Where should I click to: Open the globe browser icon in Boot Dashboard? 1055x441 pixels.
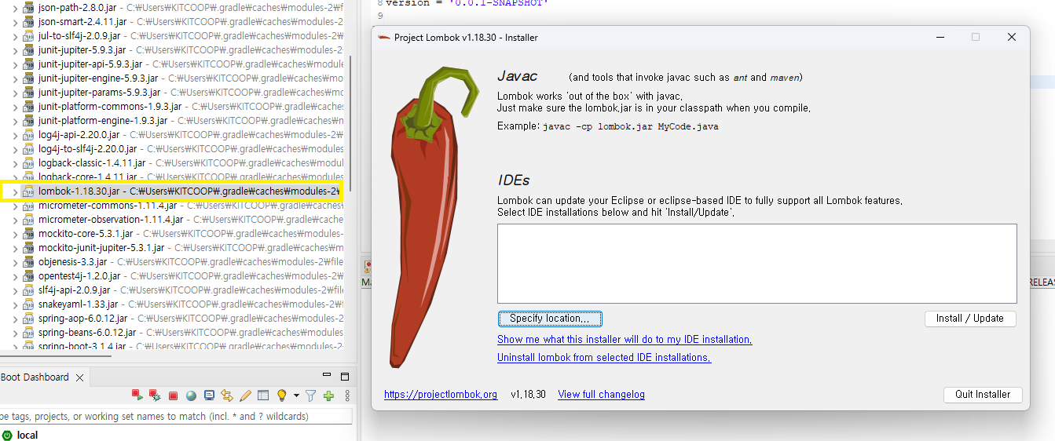pyautogui.click(x=191, y=395)
